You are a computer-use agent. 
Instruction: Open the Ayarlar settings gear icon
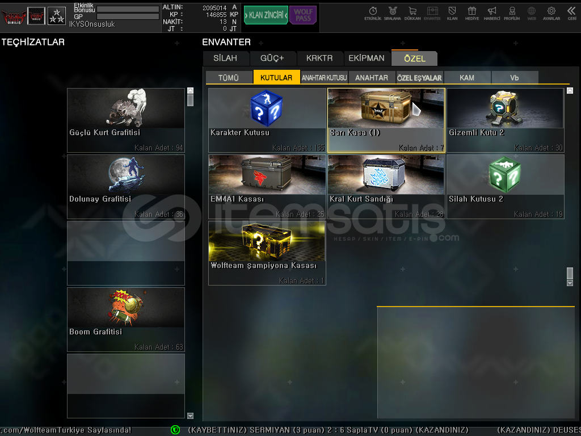click(x=551, y=14)
